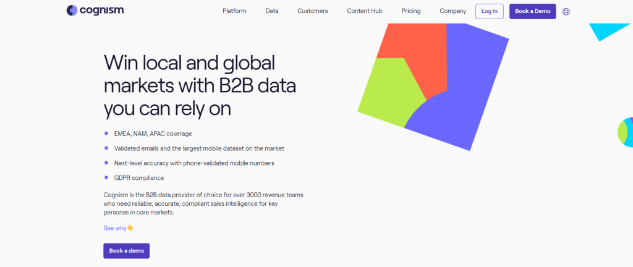This screenshot has height=267, width=633.
Task: Expand the Company navigation item
Action: coord(452,11)
